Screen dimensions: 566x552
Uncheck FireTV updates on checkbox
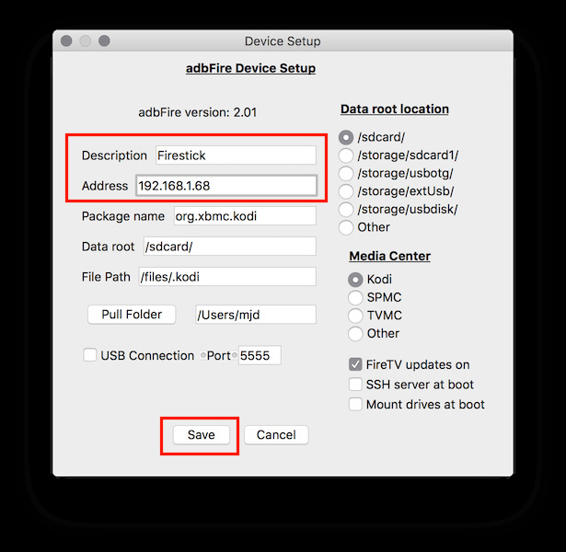pos(355,364)
